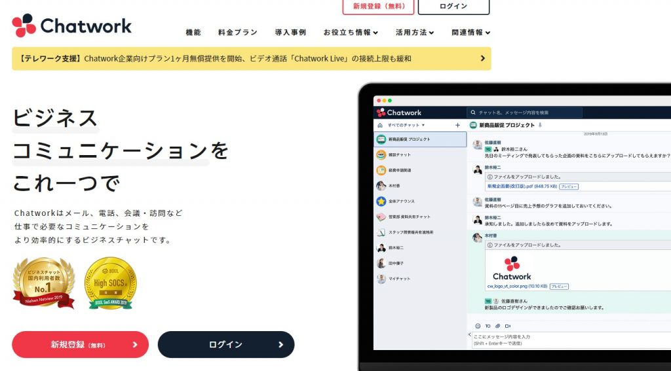Expand the 関連情報 dropdown menu
The image size is (671, 371).
click(x=470, y=33)
